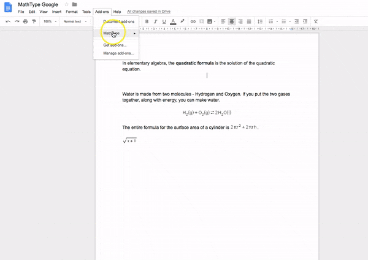
Task: Open the Normal text style dropdown
Action: click(75, 21)
